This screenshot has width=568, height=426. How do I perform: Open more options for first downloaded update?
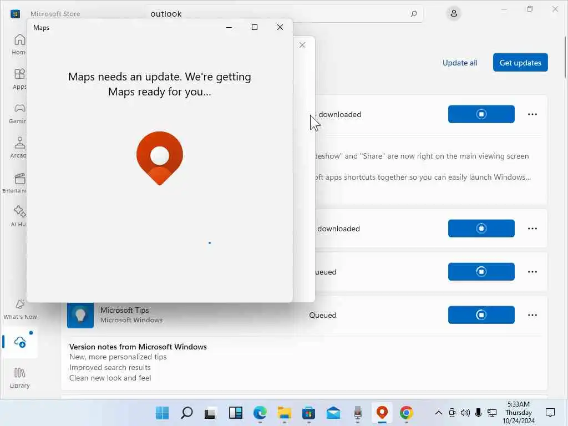tap(532, 114)
